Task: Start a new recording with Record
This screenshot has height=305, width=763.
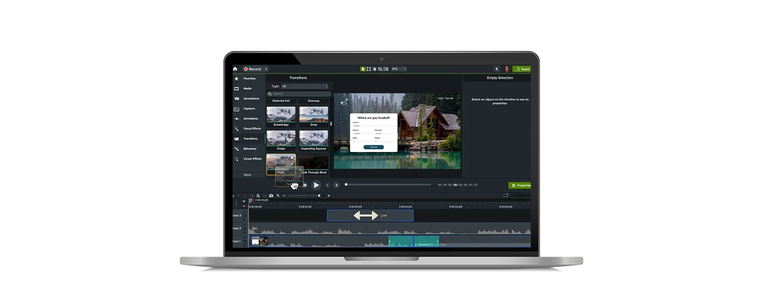Action: (253, 69)
